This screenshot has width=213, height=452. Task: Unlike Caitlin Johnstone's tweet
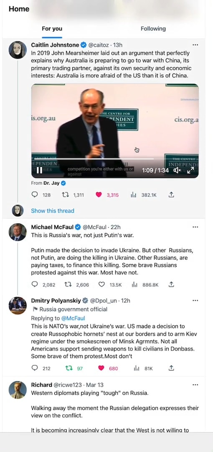tap(99, 195)
